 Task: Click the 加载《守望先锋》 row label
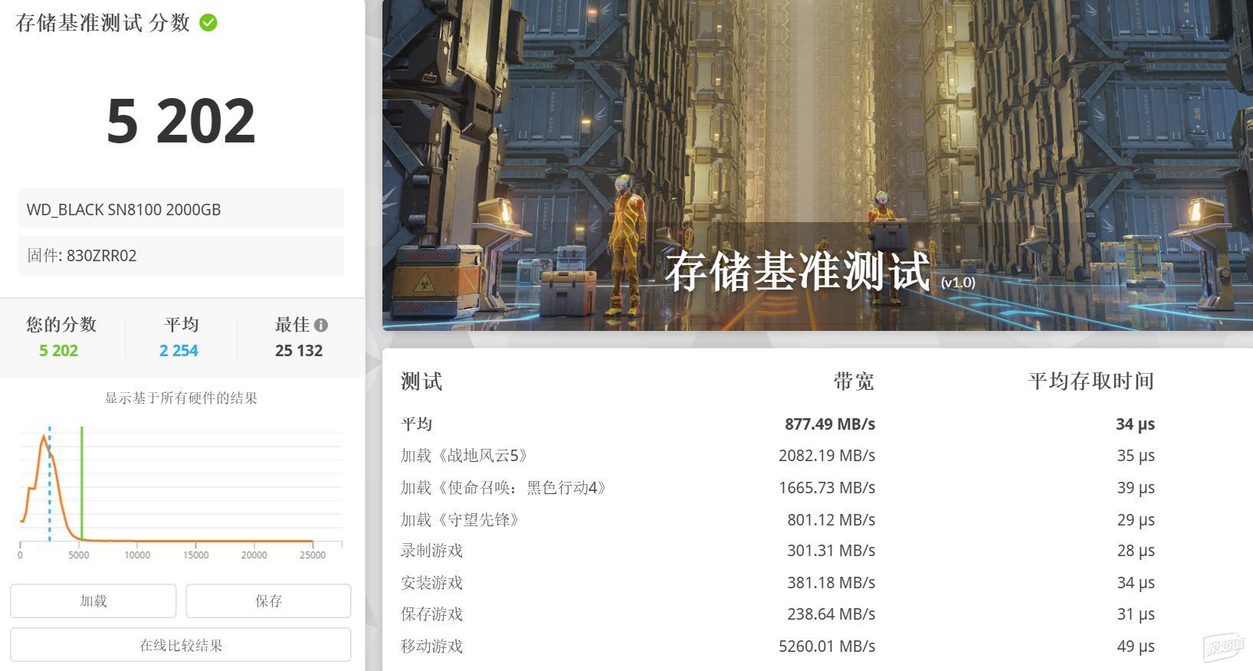tap(461, 520)
